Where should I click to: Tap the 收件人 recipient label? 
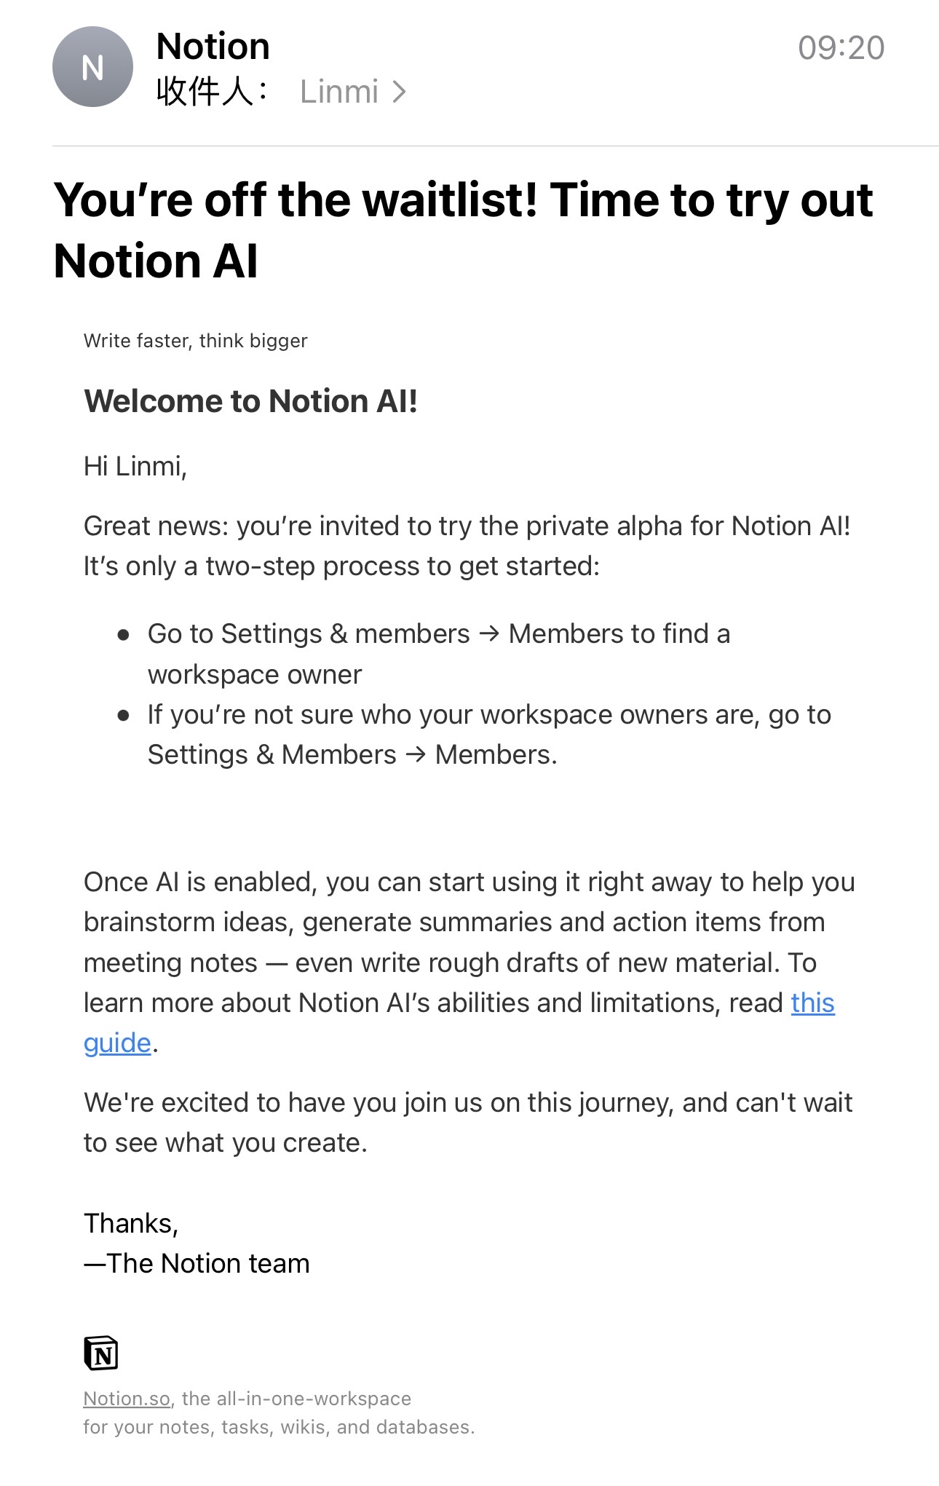(212, 92)
